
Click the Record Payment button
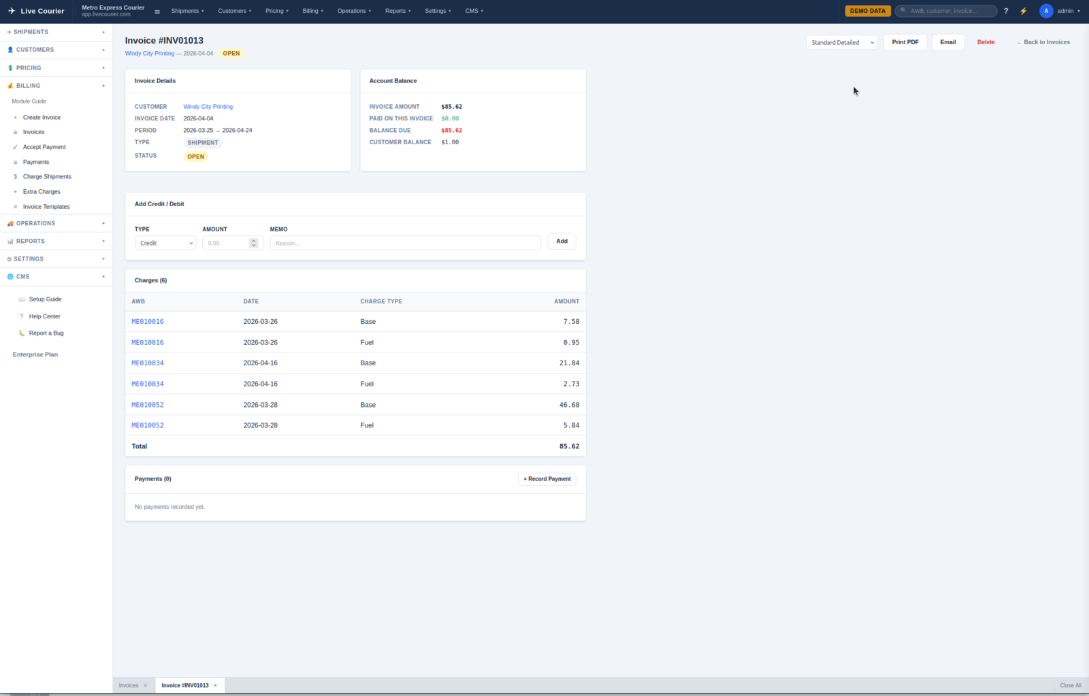547,479
